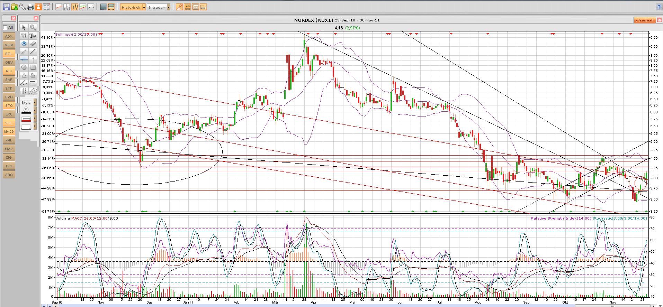Click the orange panel layout toolbar icon
Viewport: 663px width, 307px height.
(x=195, y=7)
